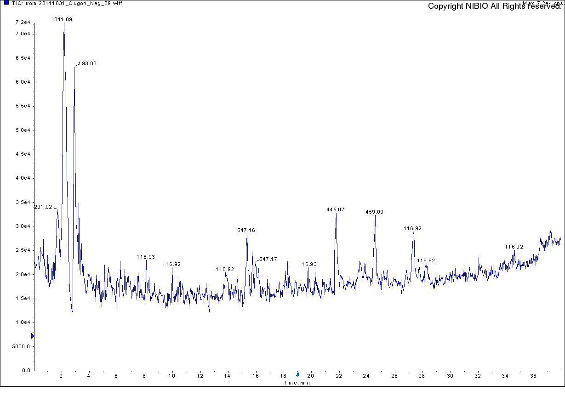Viewport: 565px width, 396px height.
Task: Click the 547.17 peak label
Action: coord(268,260)
